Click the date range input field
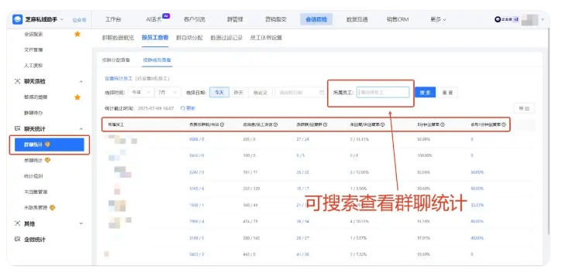 coord(301,93)
